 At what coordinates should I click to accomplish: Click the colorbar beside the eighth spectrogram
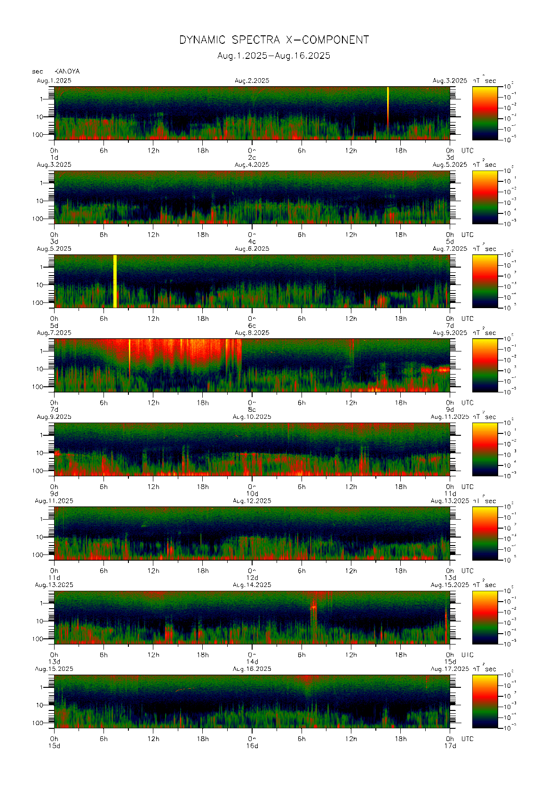(x=484, y=701)
